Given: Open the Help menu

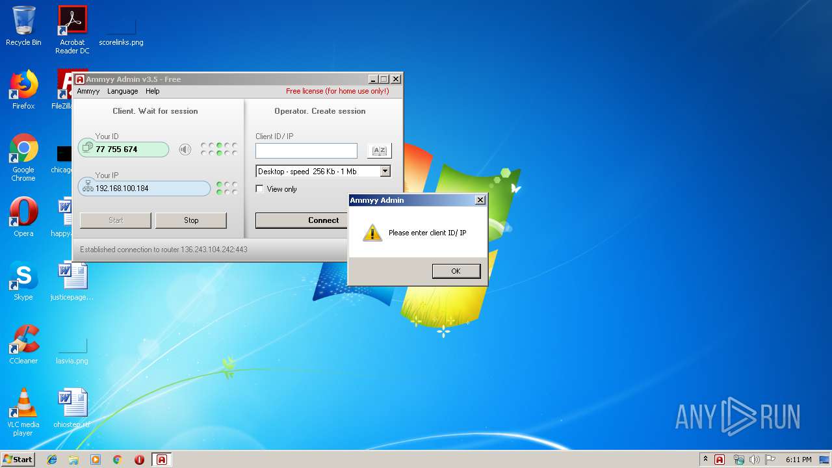Looking at the screenshot, I should 152,91.
